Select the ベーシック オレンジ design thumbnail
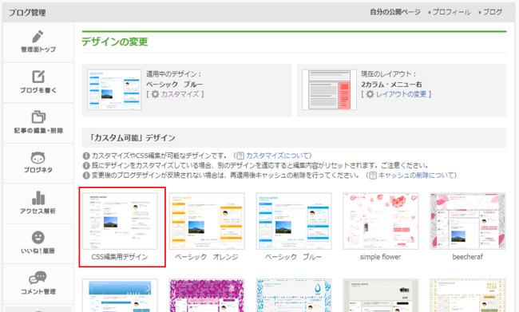This screenshot has width=519, height=312. (207, 221)
